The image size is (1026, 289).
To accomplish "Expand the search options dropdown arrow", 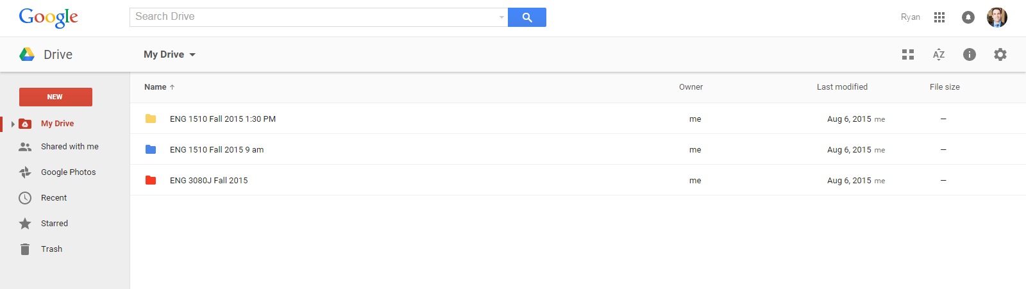I will click(x=501, y=17).
